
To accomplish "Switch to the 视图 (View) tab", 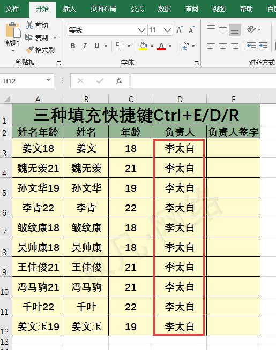I will click(x=219, y=9).
